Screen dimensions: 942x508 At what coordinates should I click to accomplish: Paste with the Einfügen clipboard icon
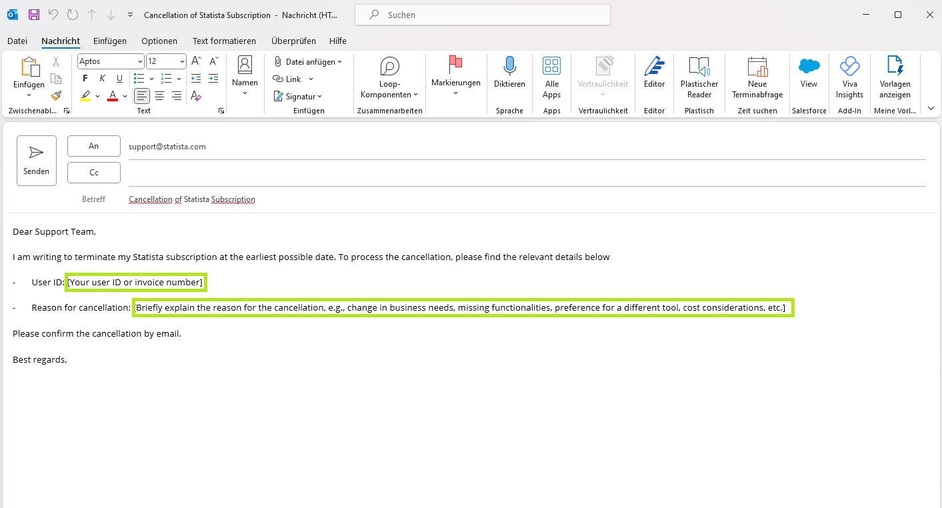pos(29,67)
